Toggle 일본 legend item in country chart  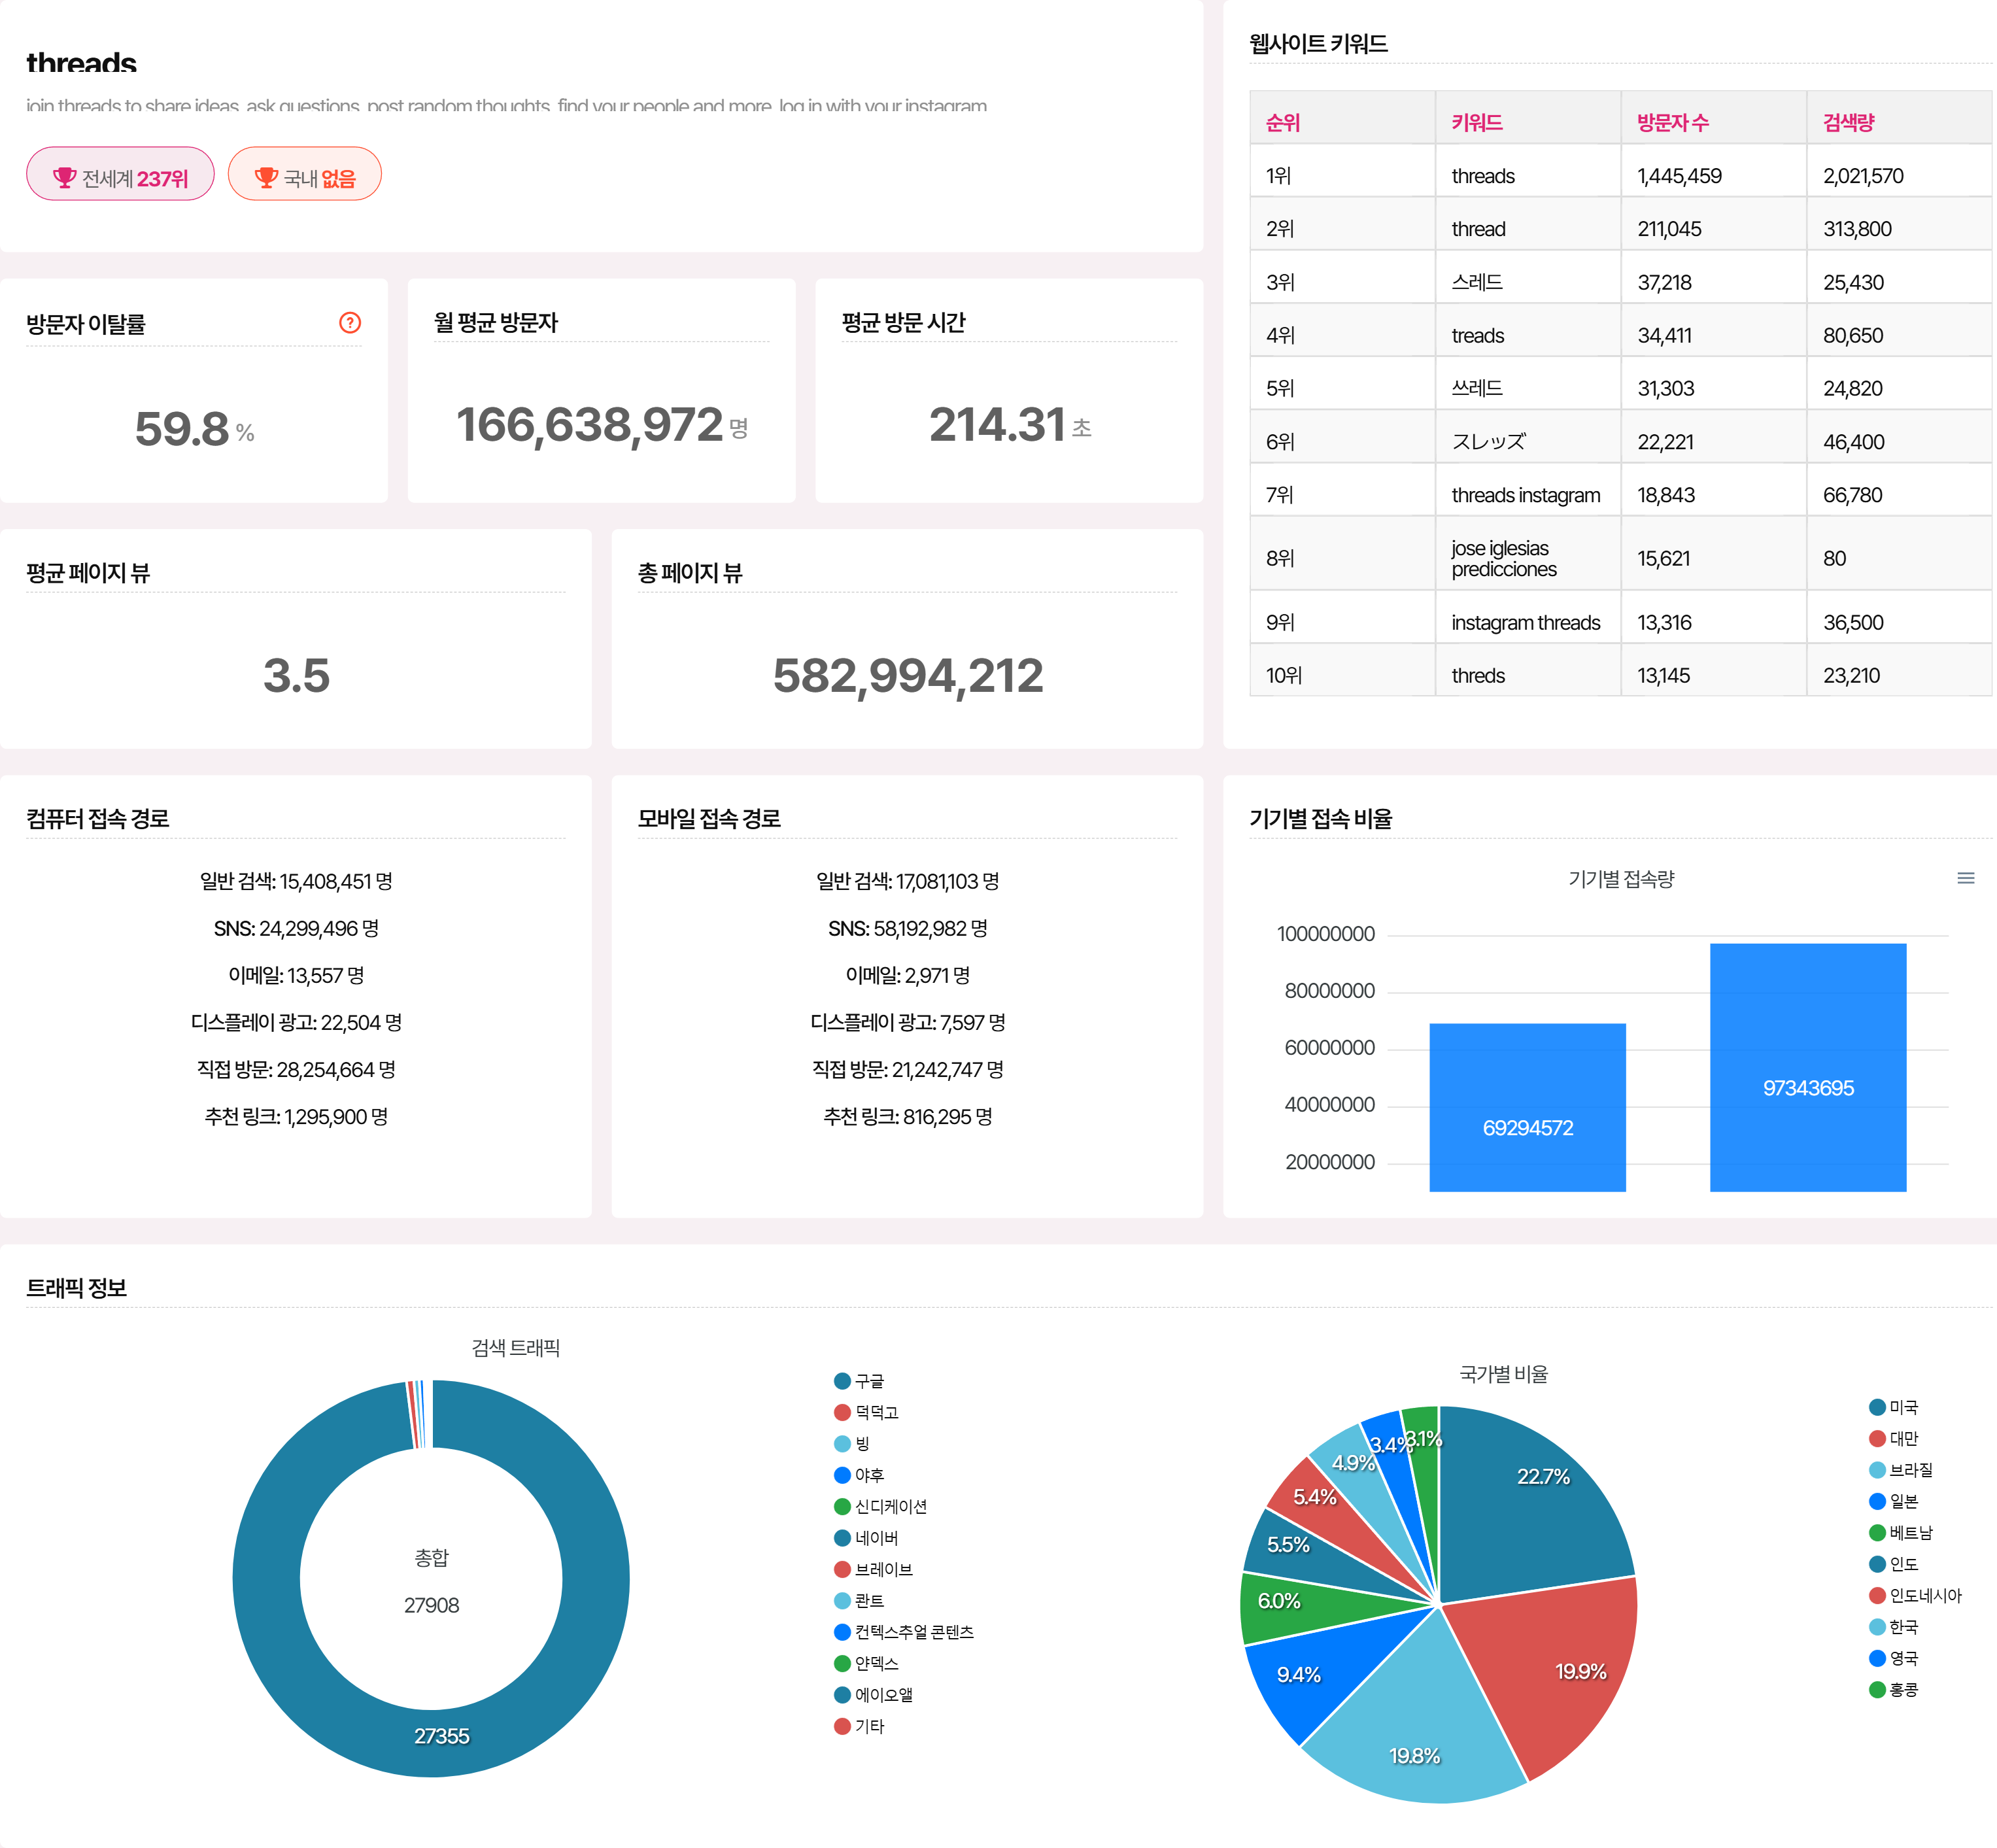click(x=1894, y=1501)
